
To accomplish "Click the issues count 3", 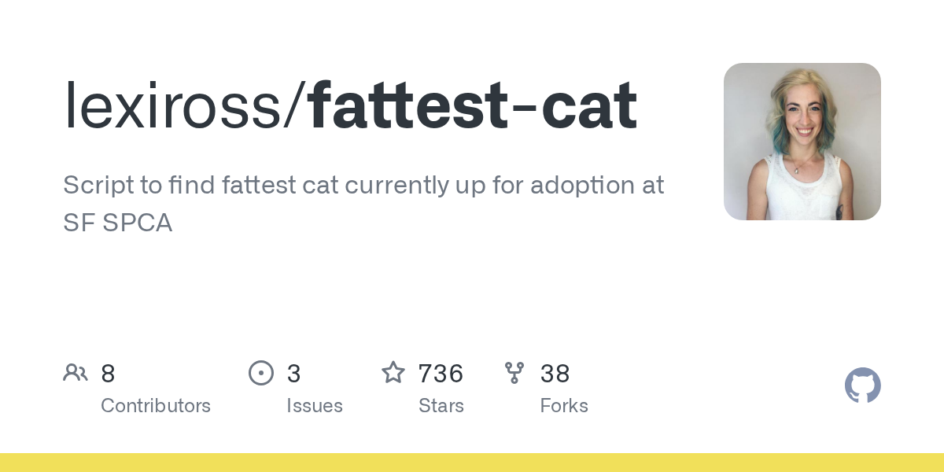I will click(293, 374).
